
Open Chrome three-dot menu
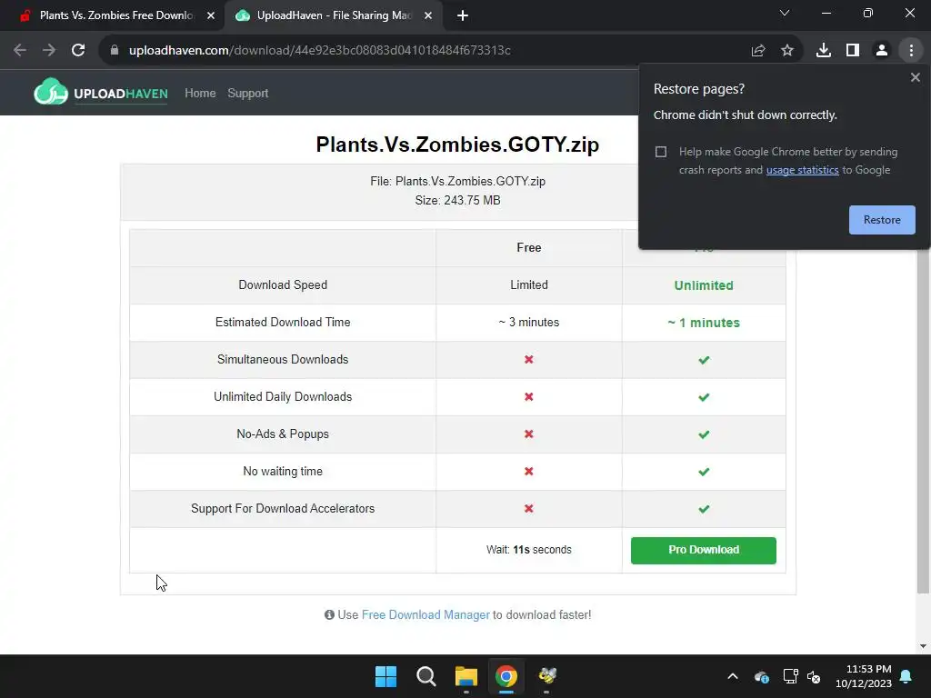coord(911,51)
